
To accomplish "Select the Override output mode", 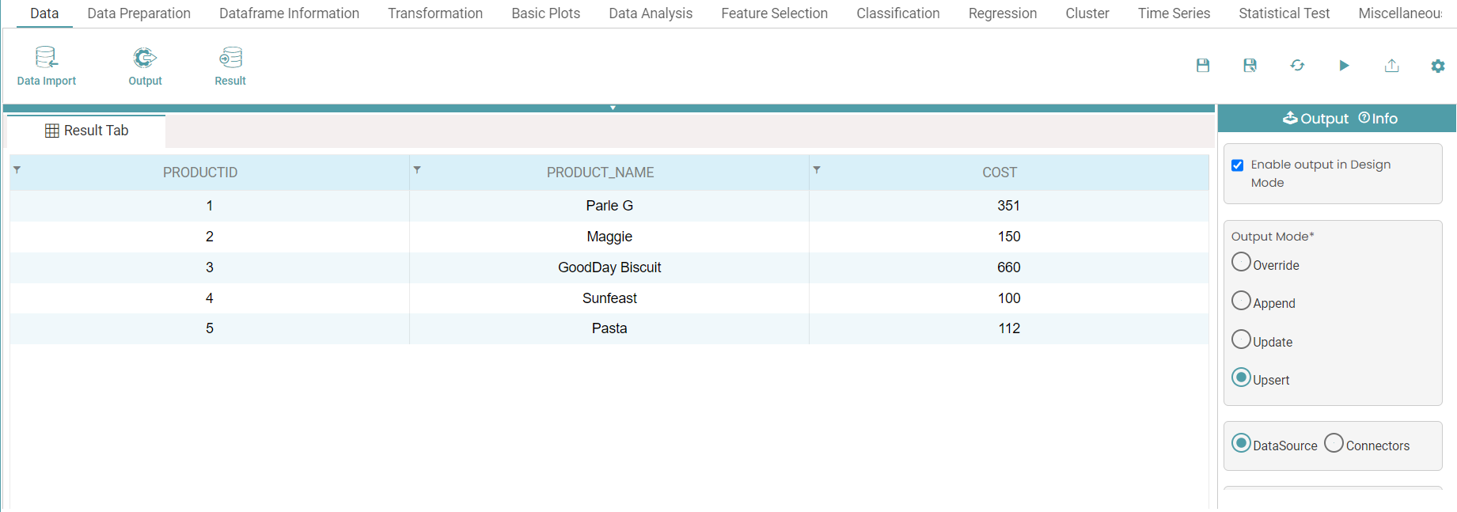I will tap(1241, 262).
